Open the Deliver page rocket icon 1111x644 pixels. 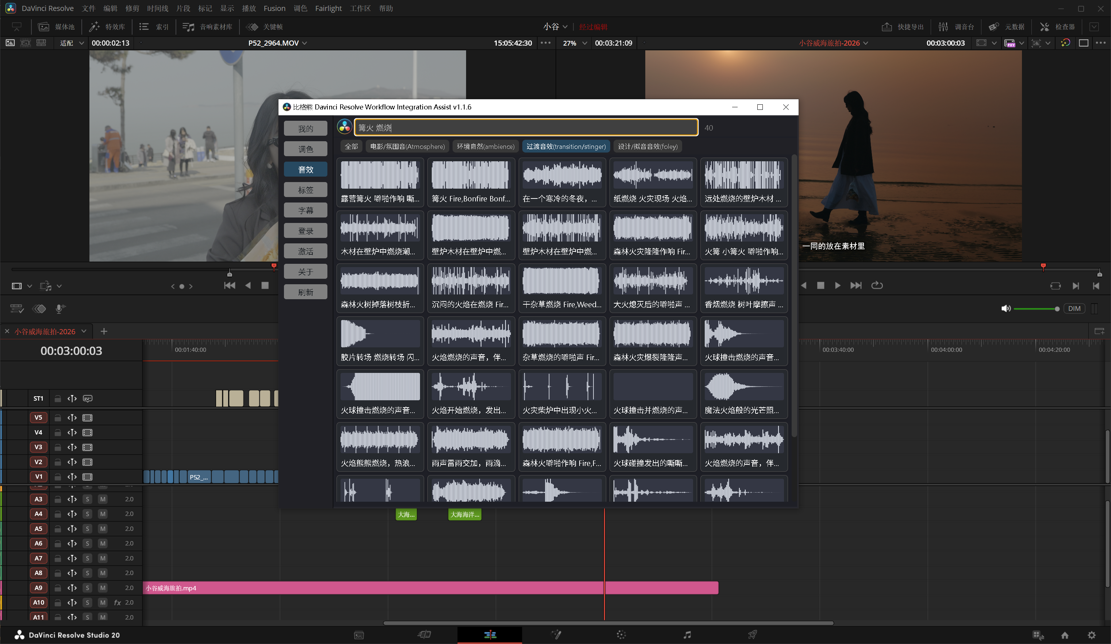coord(752,635)
